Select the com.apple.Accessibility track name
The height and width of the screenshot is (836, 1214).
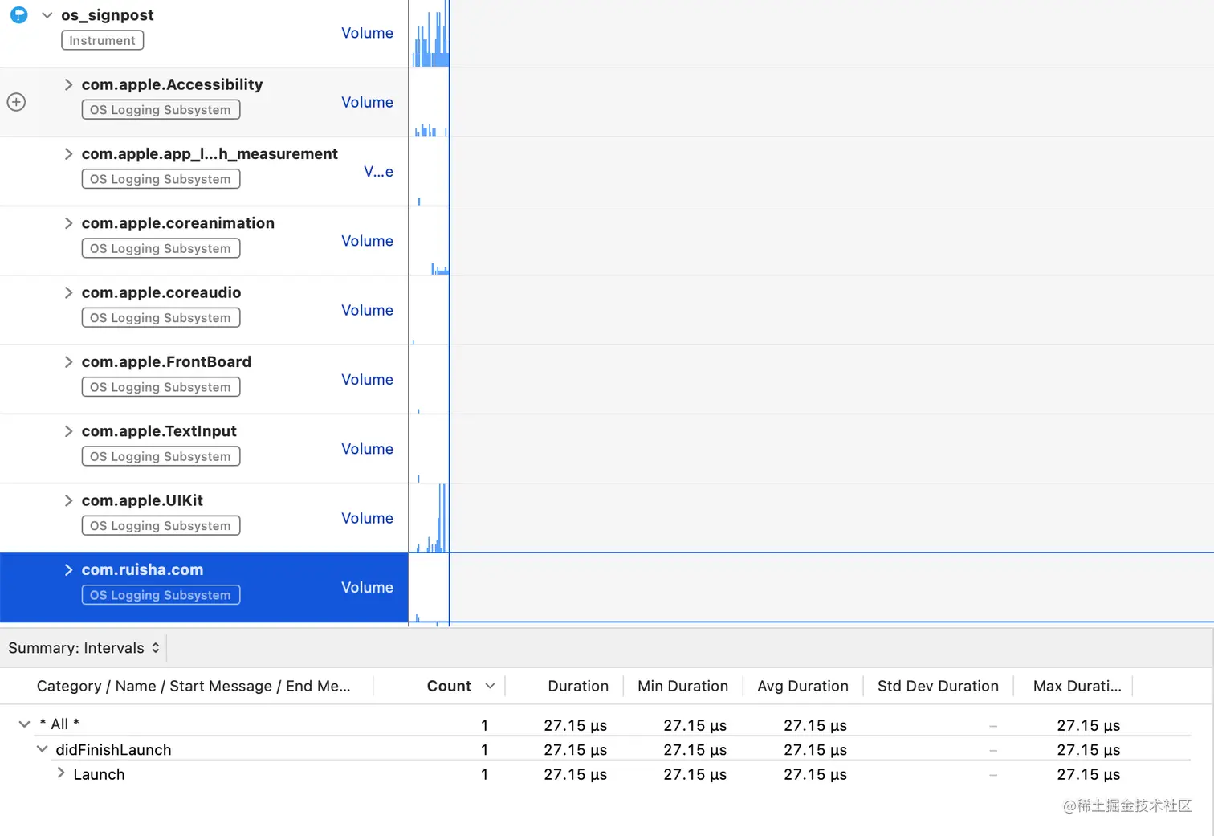point(172,84)
